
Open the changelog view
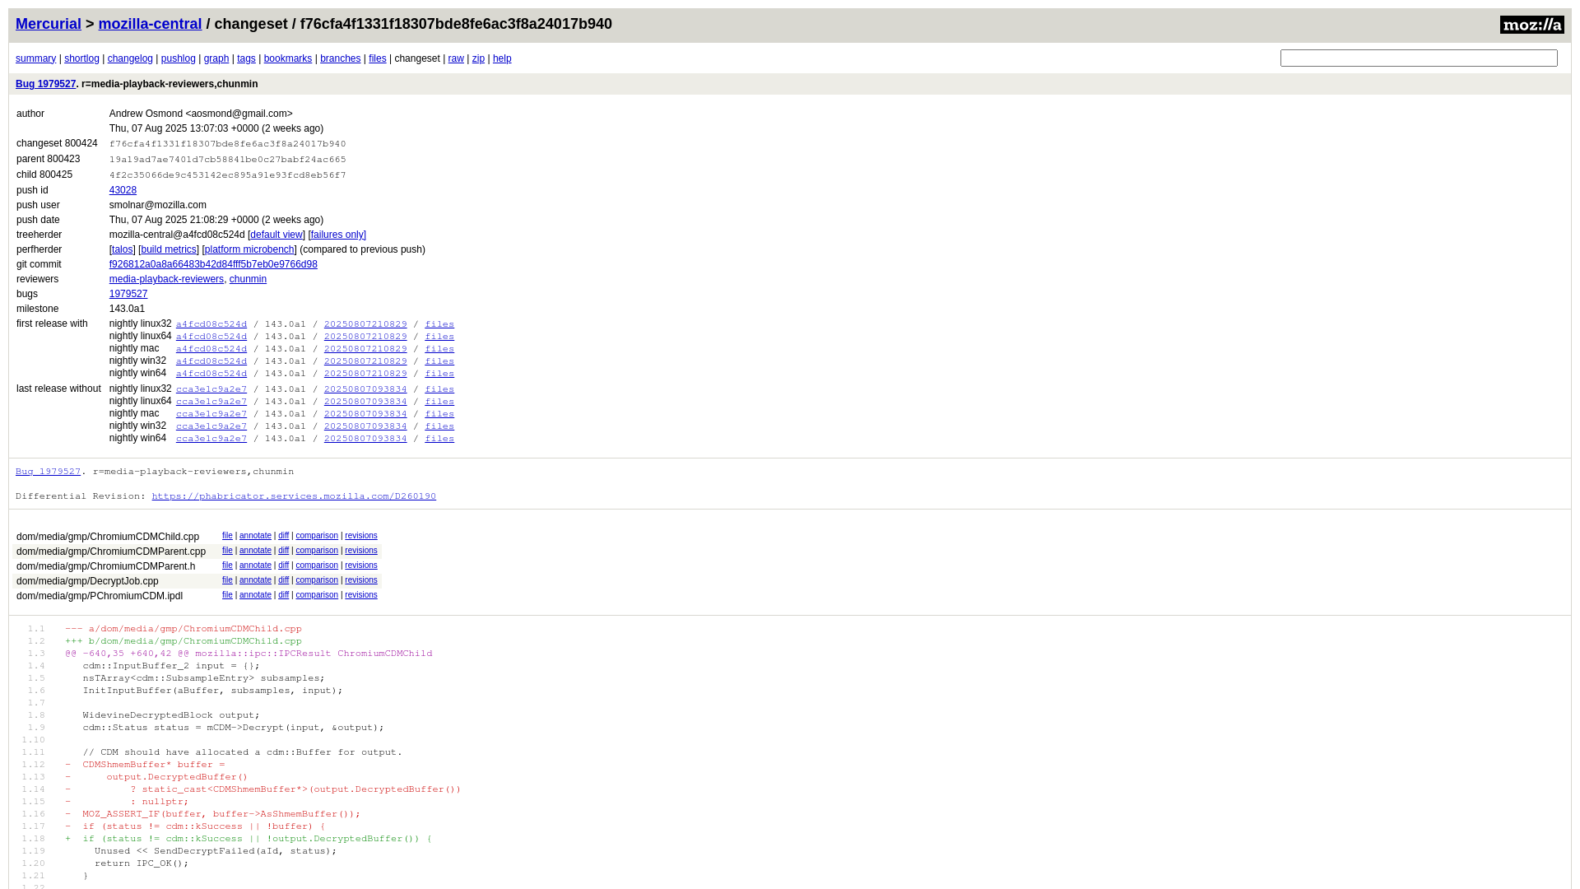130,58
